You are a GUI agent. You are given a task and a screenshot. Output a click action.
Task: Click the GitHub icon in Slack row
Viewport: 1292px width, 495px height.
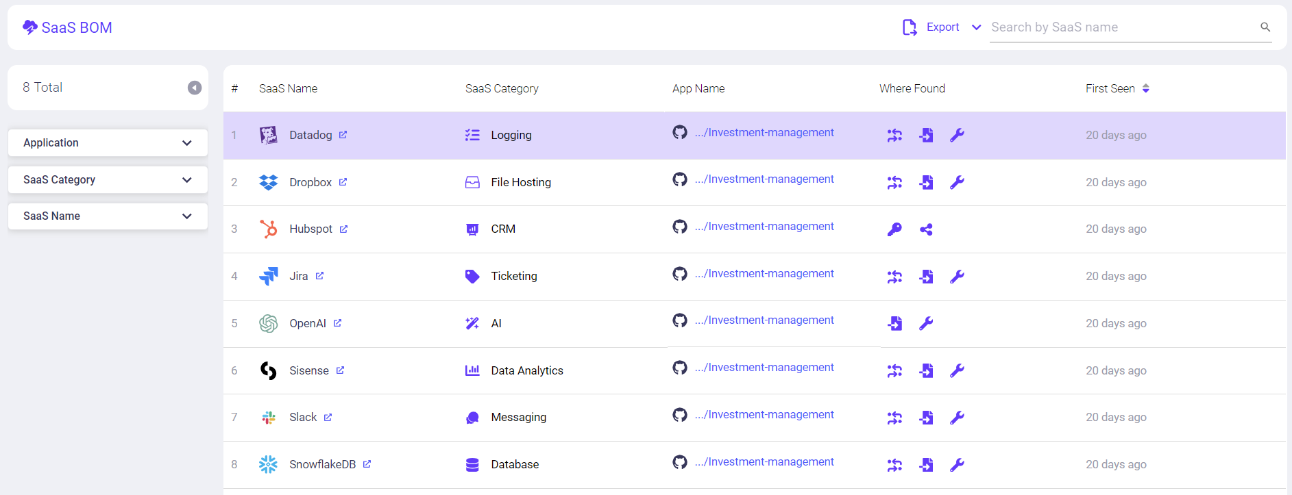[679, 415]
